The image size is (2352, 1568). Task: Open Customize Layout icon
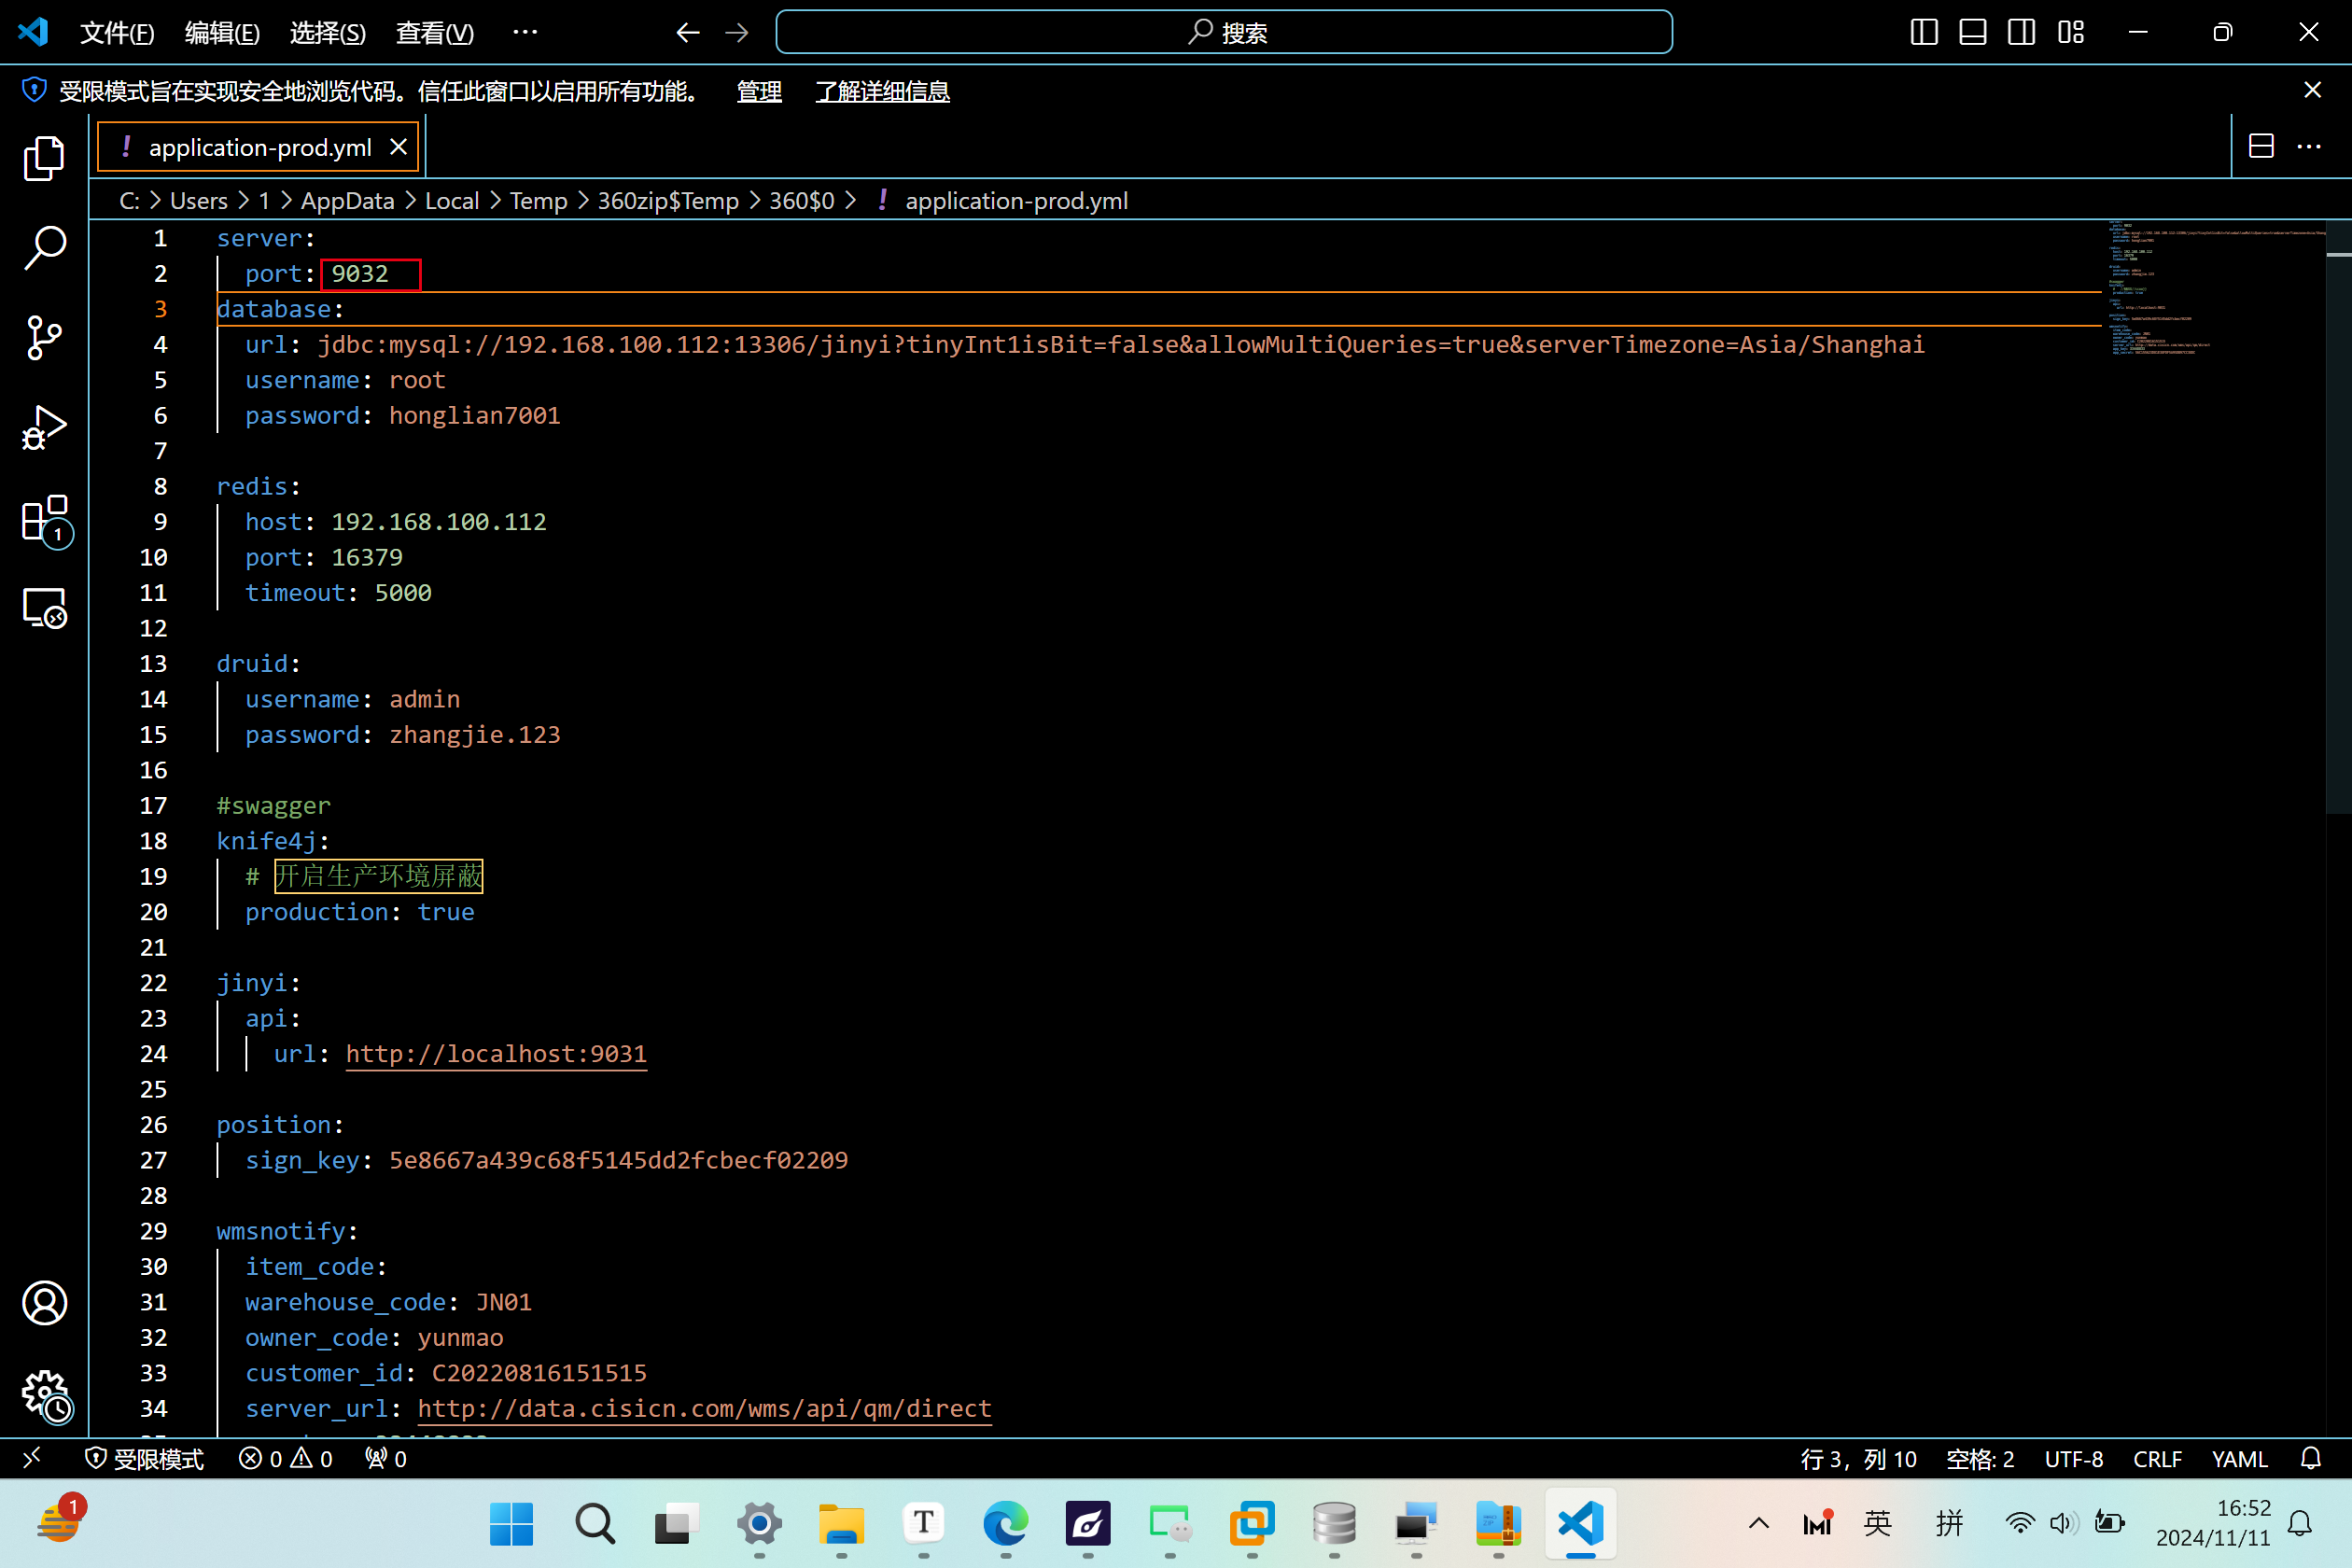(x=2071, y=32)
